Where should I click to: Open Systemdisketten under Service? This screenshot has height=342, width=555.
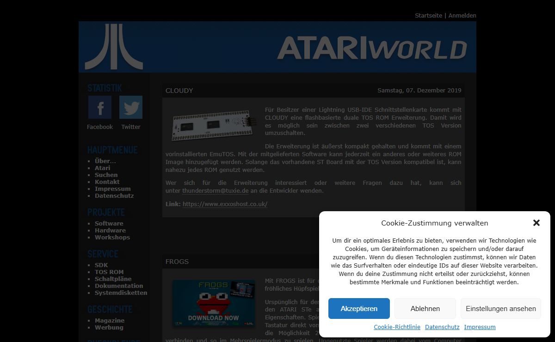(x=121, y=293)
